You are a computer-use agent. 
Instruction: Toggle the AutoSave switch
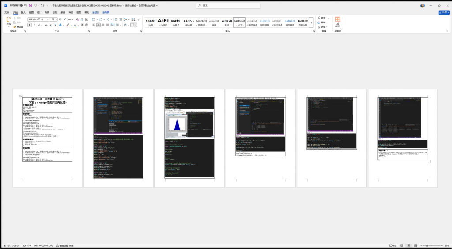click(23, 6)
